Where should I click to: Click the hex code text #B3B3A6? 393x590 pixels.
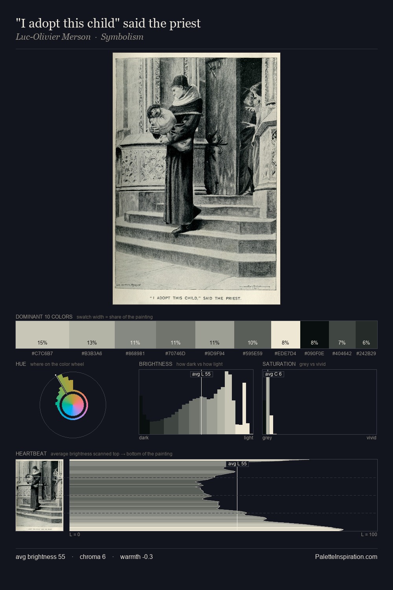pos(92,354)
